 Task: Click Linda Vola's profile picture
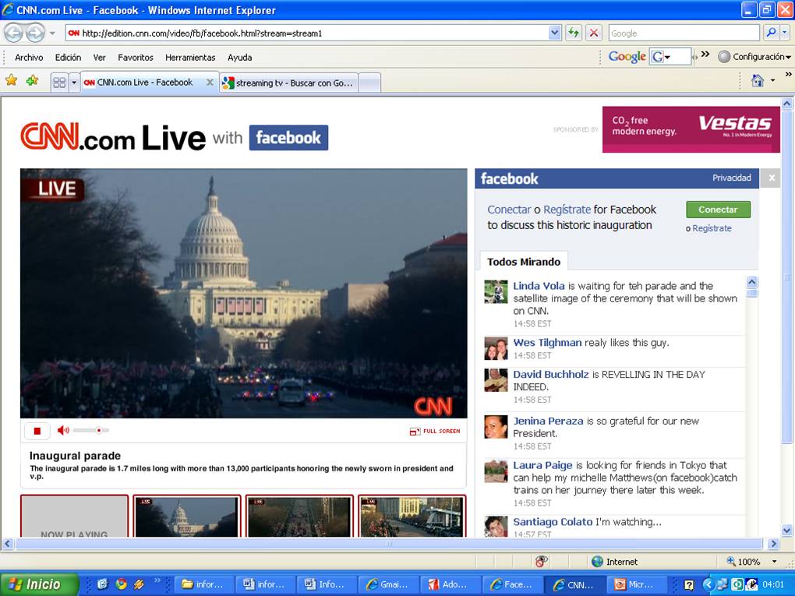pyautogui.click(x=496, y=292)
